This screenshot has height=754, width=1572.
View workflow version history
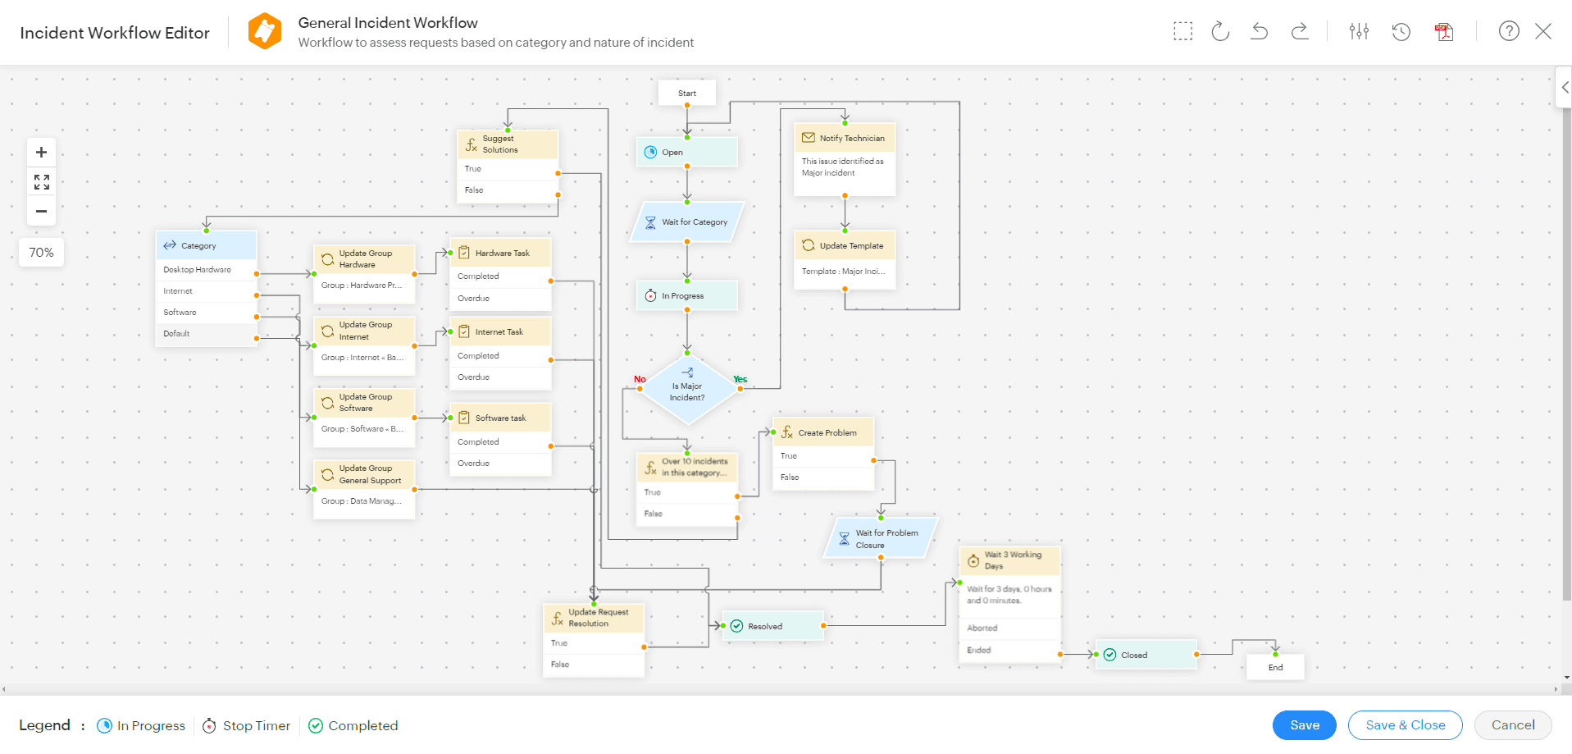1401,31
